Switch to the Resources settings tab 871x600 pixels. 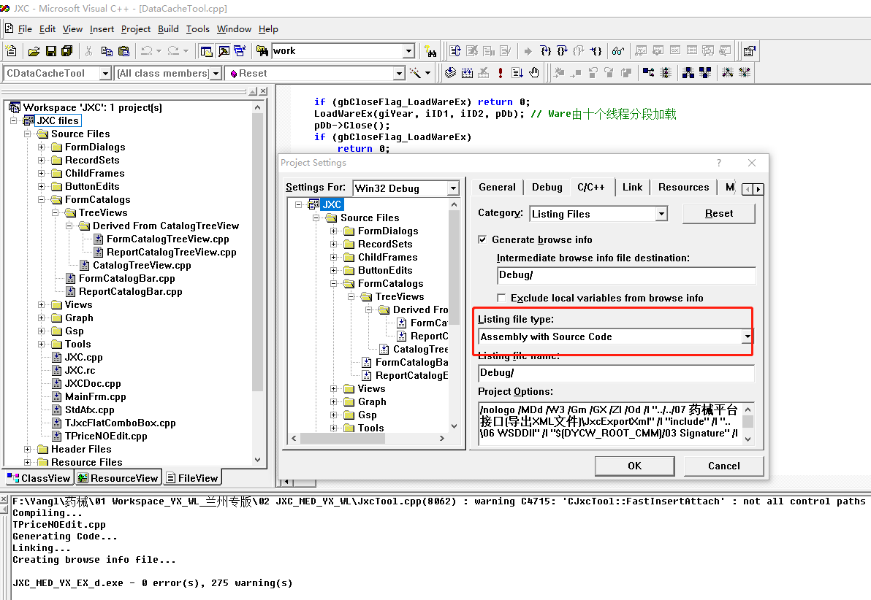tap(683, 187)
